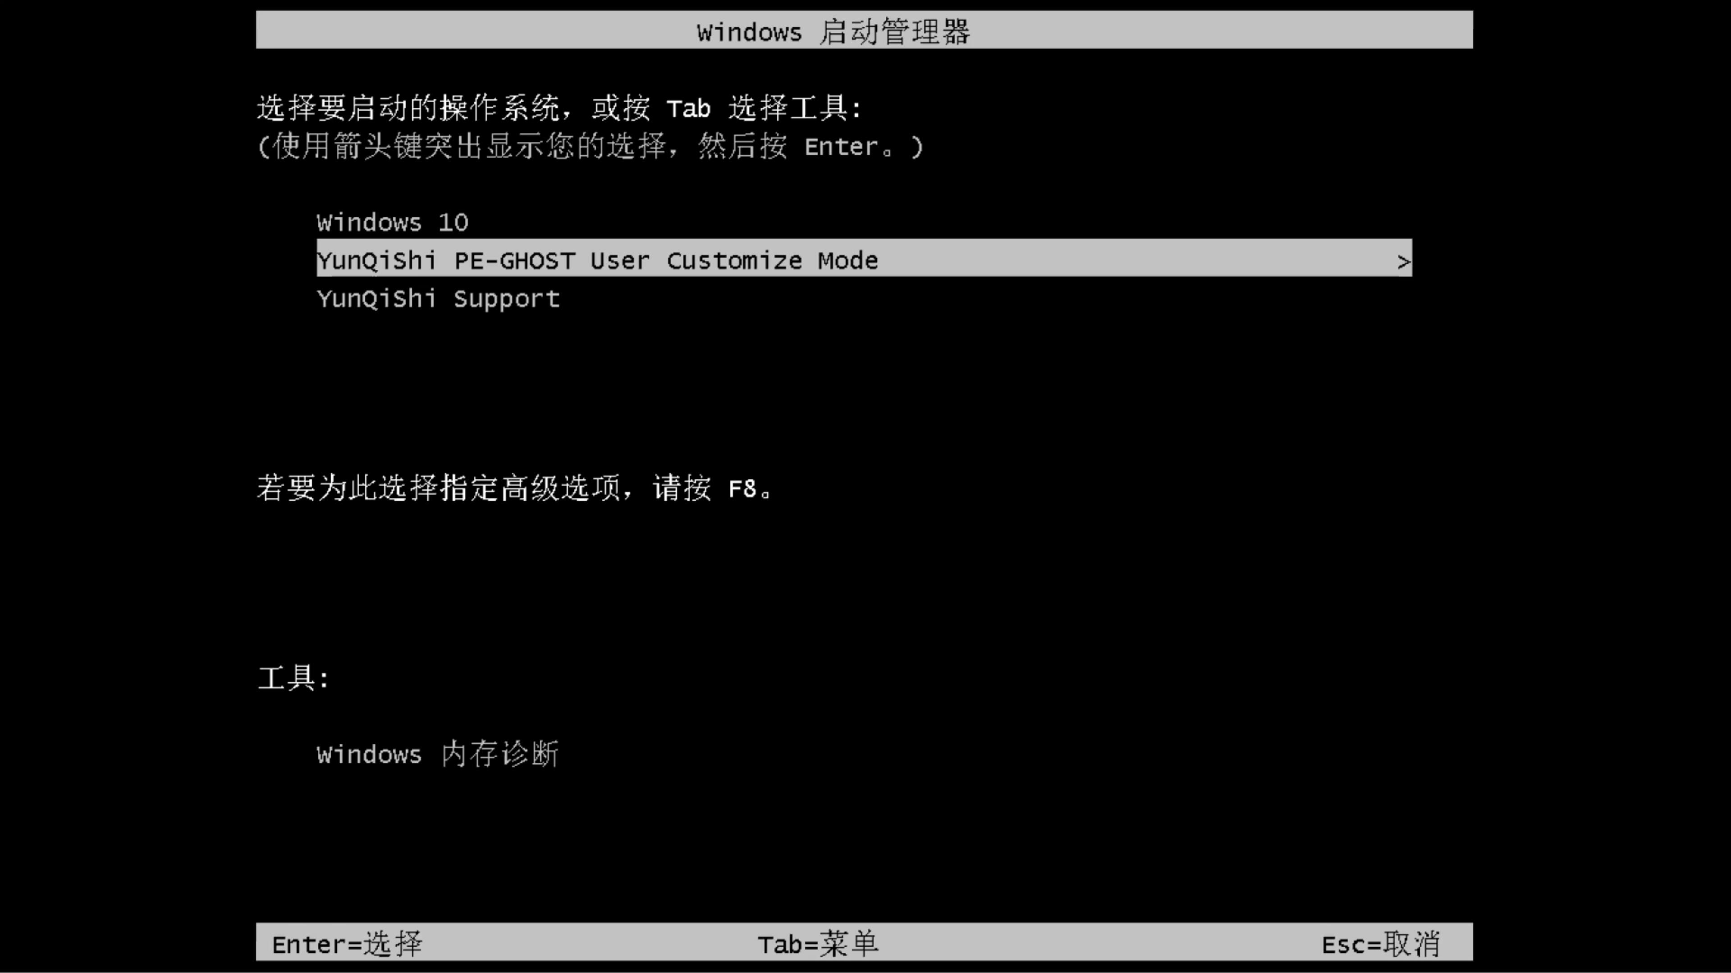This screenshot has width=1731, height=973.
Task: Select Windows 10 boot option
Action: coord(392,222)
